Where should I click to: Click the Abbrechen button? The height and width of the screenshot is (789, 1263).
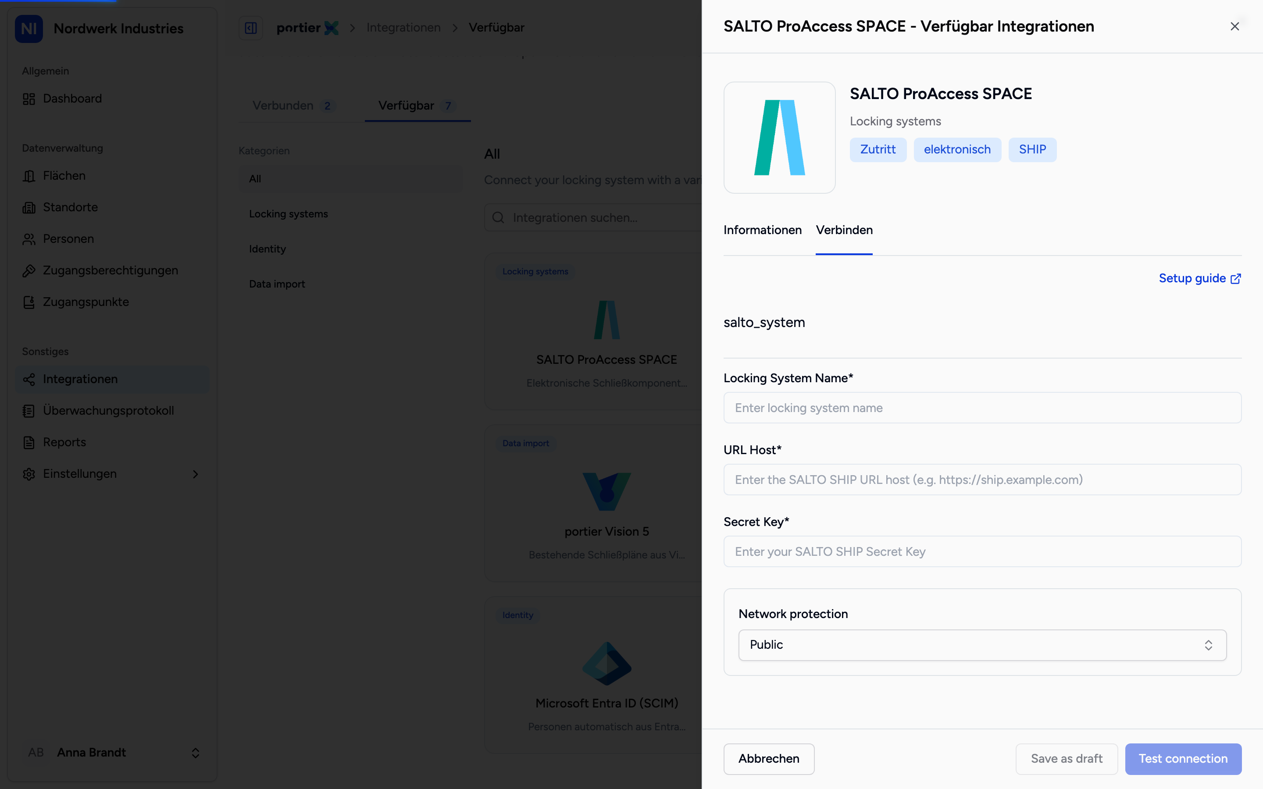[x=769, y=759]
